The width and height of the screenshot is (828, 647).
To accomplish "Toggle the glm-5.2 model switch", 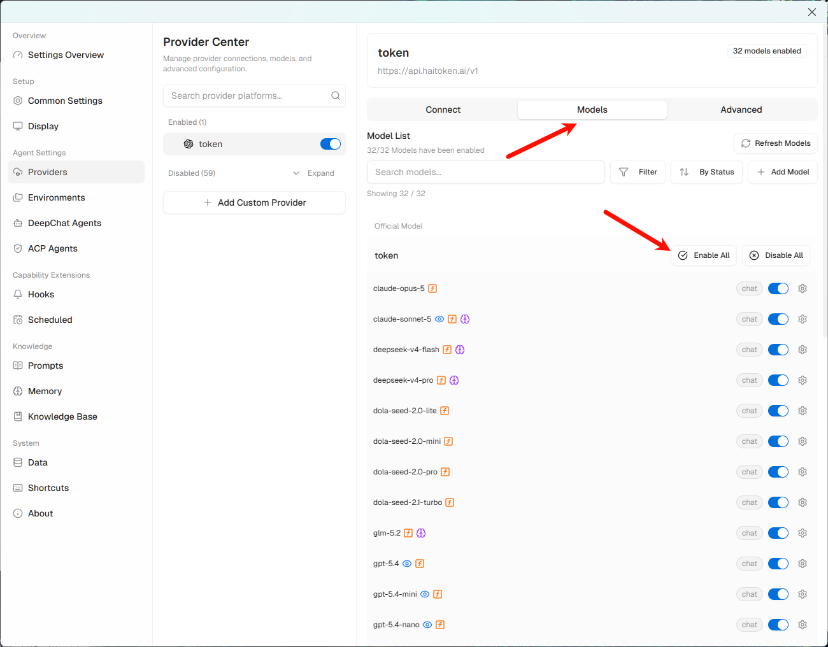I will pyautogui.click(x=778, y=533).
